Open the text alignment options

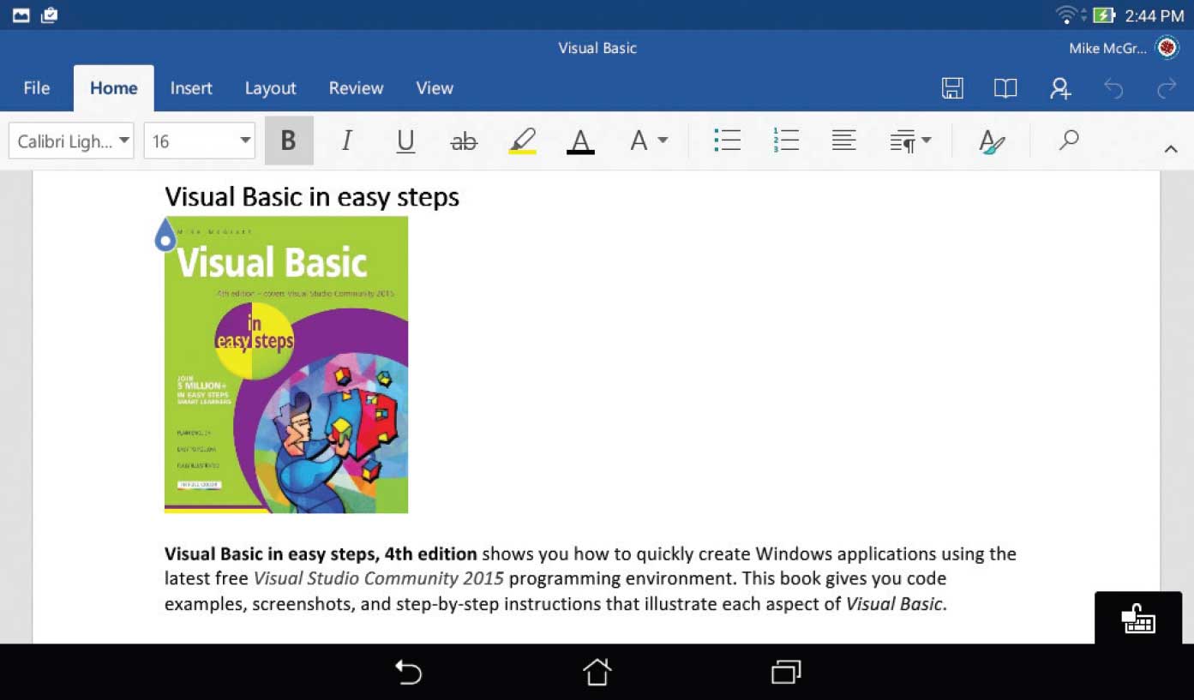(x=843, y=141)
